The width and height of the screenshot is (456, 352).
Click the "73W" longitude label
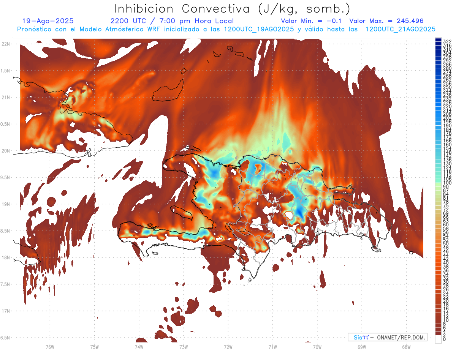point(184,347)
